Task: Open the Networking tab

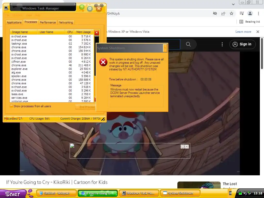Action: pos(66,22)
